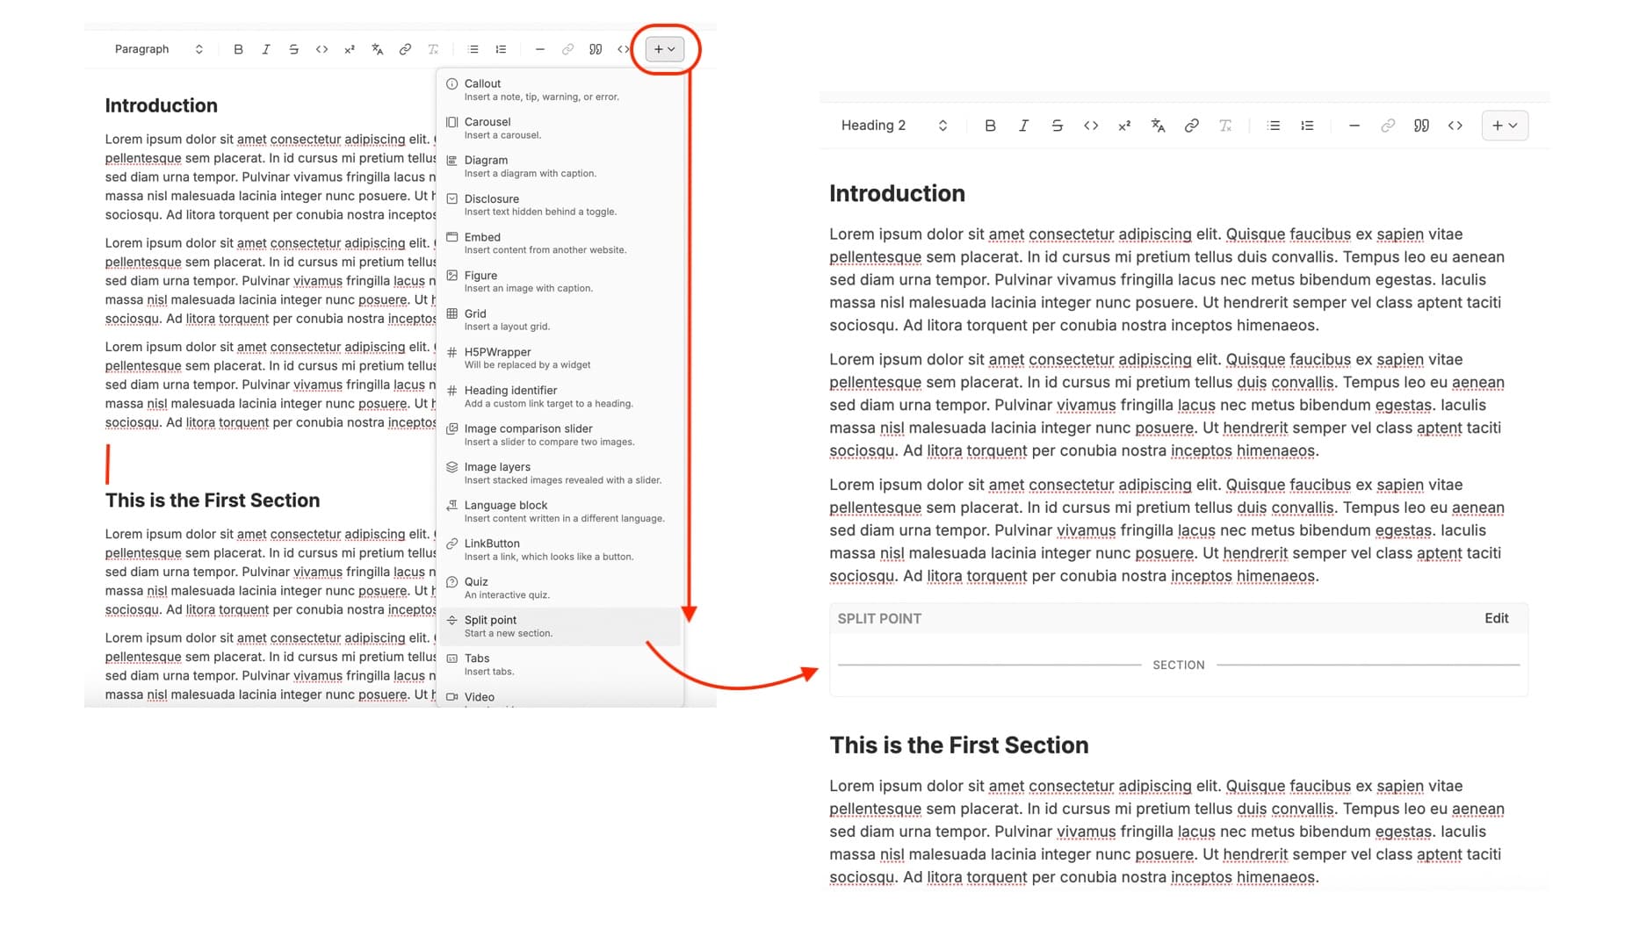Select Image comparison slider menu entry

tap(560, 435)
